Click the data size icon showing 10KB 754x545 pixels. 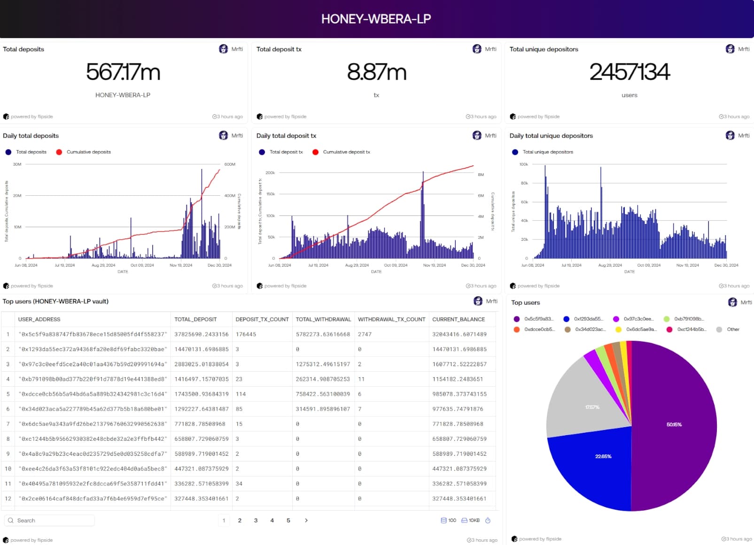464,520
